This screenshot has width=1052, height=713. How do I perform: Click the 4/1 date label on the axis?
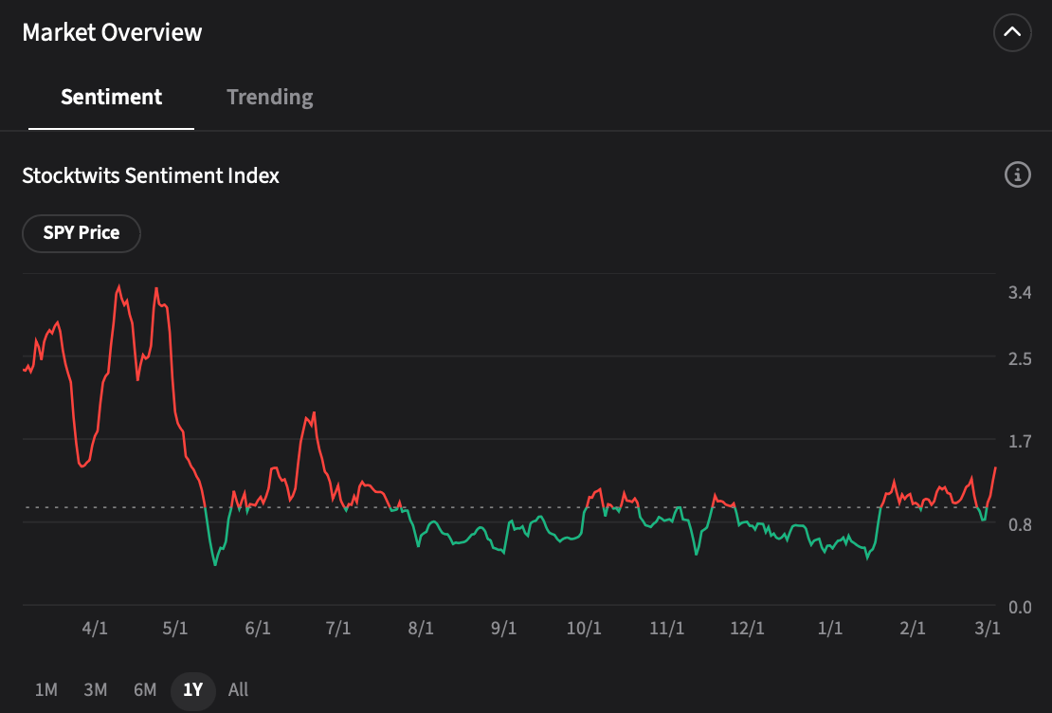click(95, 628)
